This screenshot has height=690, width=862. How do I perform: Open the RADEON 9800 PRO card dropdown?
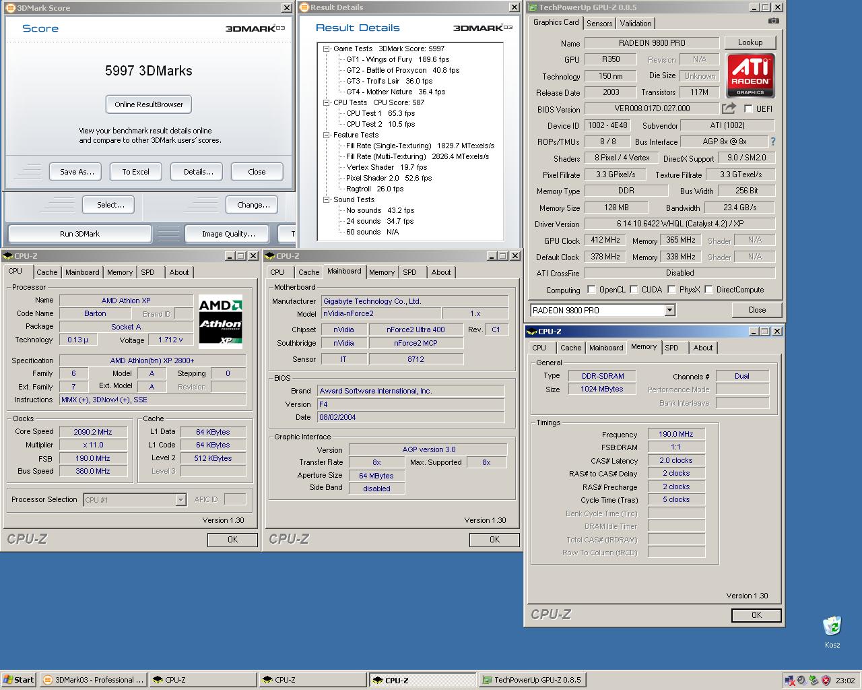click(669, 310)
